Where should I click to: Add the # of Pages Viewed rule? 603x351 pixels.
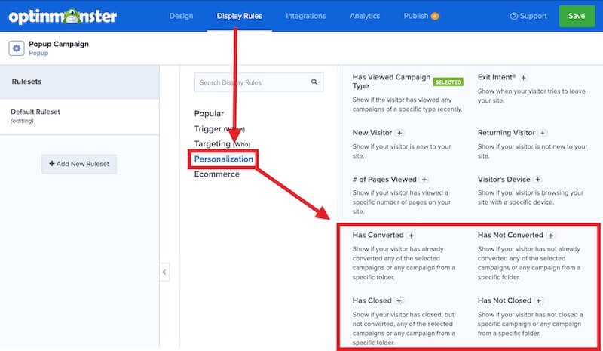tap(424, 180)
